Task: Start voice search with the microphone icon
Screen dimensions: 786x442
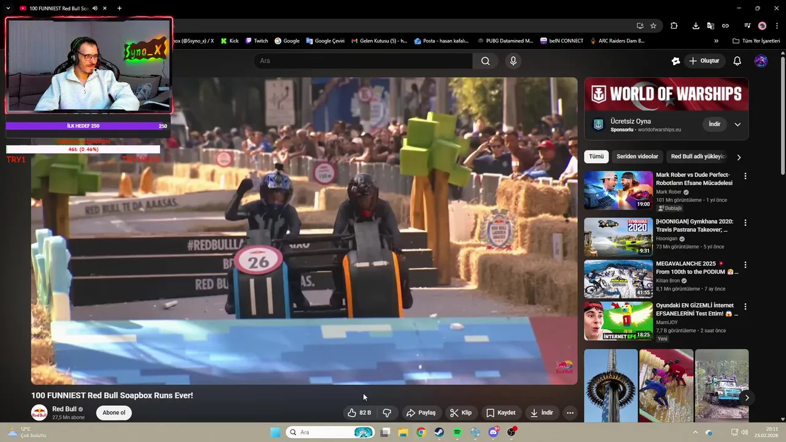Action: (x=513, y=61)
